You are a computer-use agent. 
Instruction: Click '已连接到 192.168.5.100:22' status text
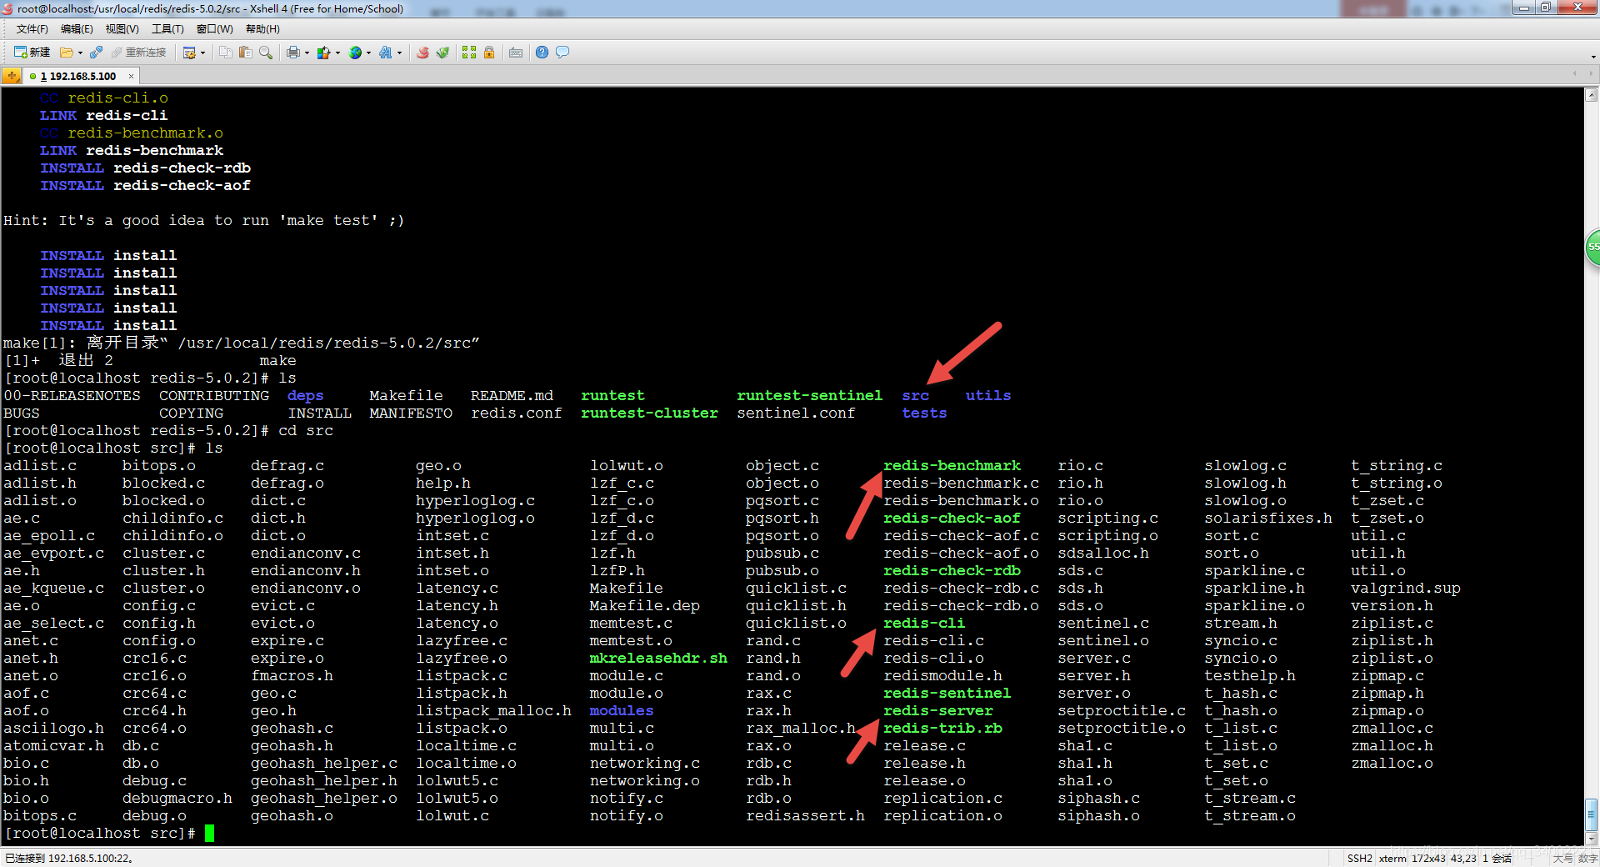click(69, 859)
